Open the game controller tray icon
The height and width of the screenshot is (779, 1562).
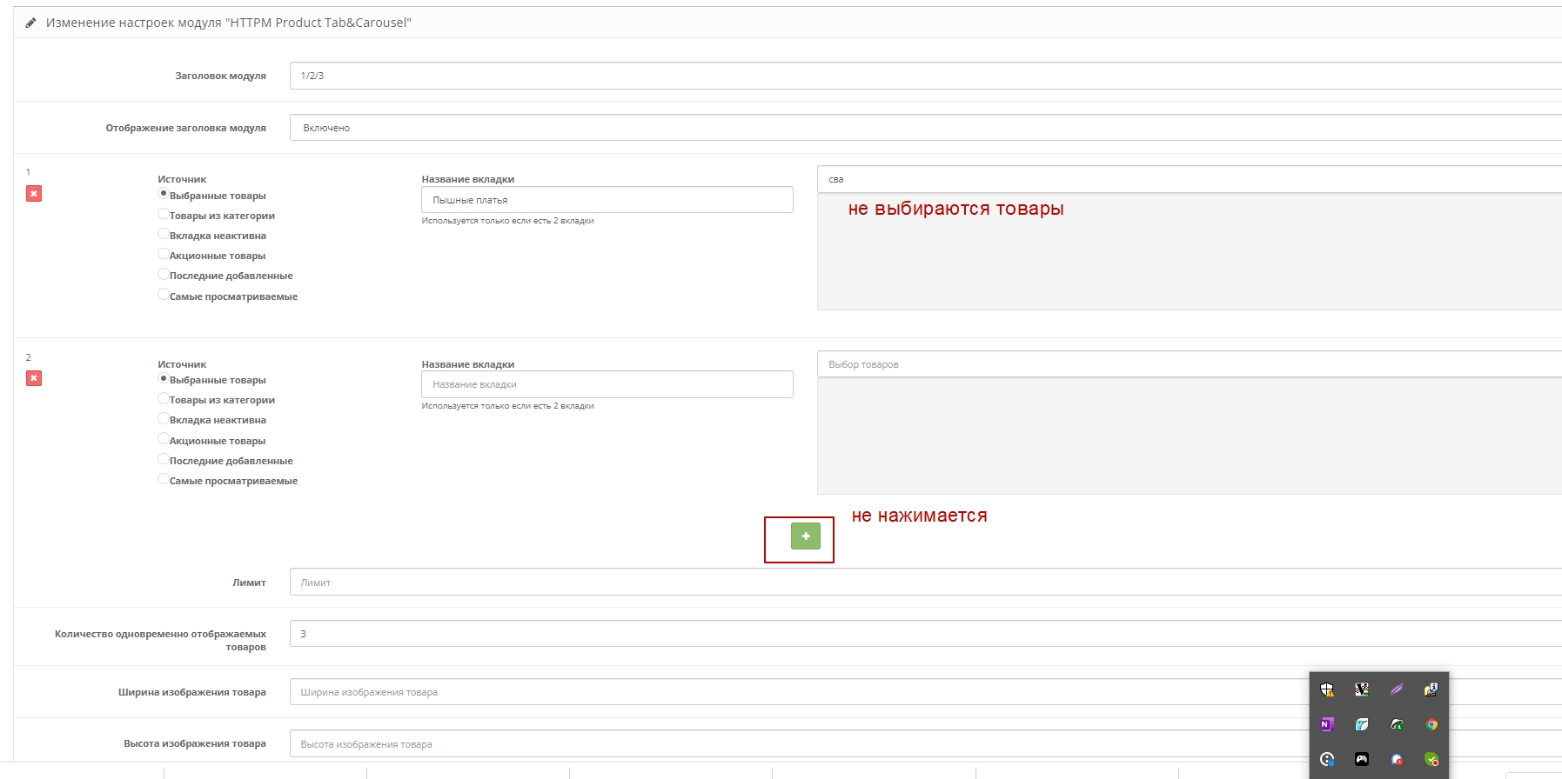coord(1362,759)
